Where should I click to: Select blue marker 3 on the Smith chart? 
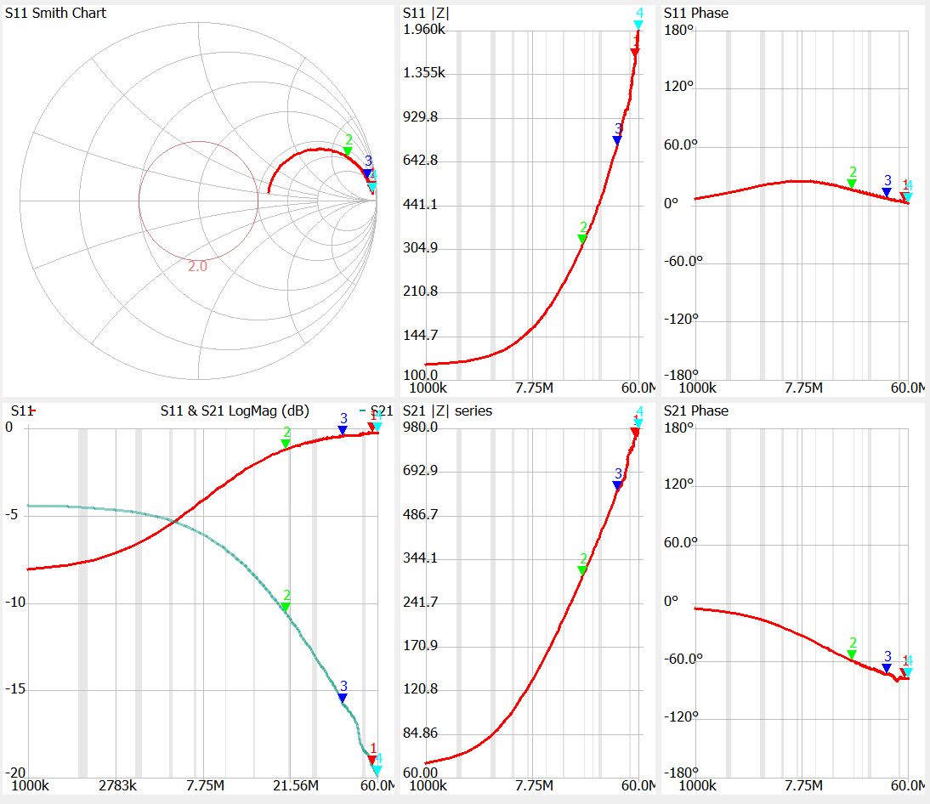[x=367, y=173]
